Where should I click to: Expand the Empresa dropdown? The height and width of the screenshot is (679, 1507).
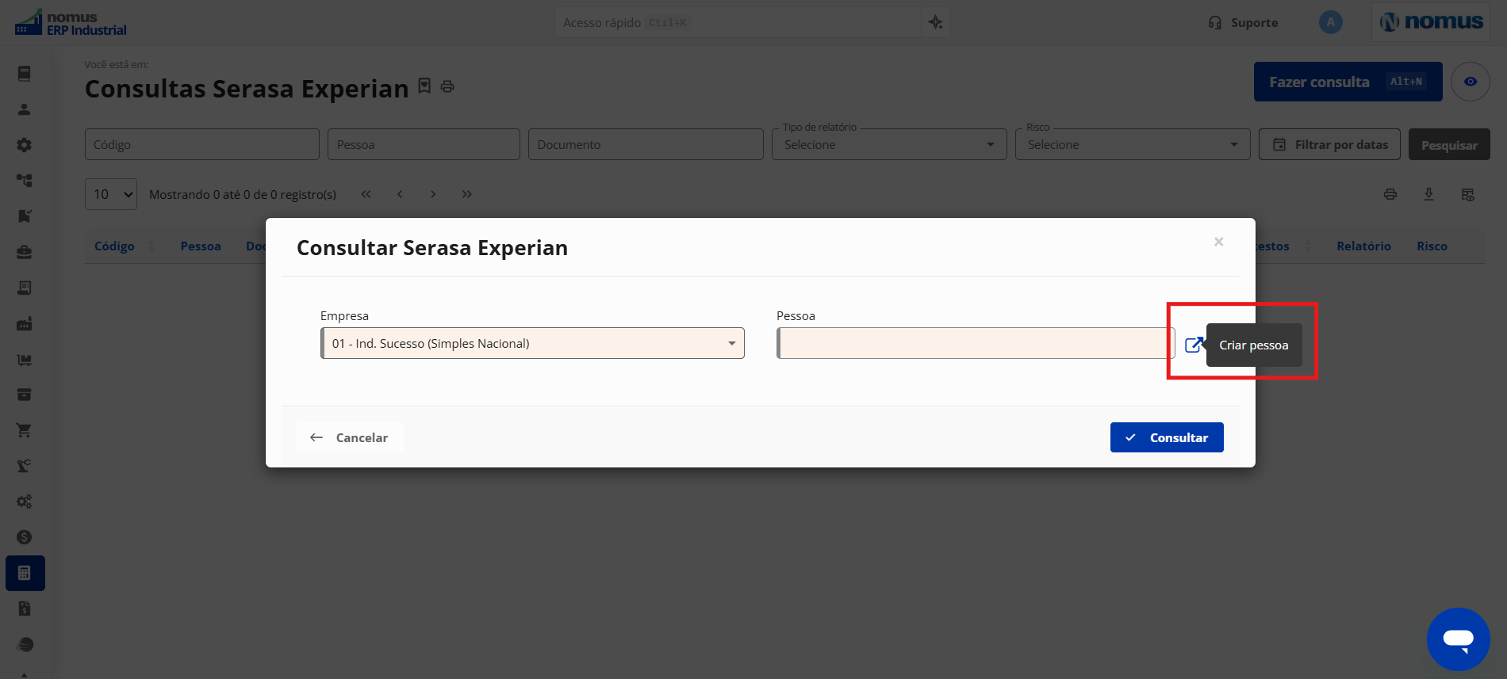[x=532, y=343]
